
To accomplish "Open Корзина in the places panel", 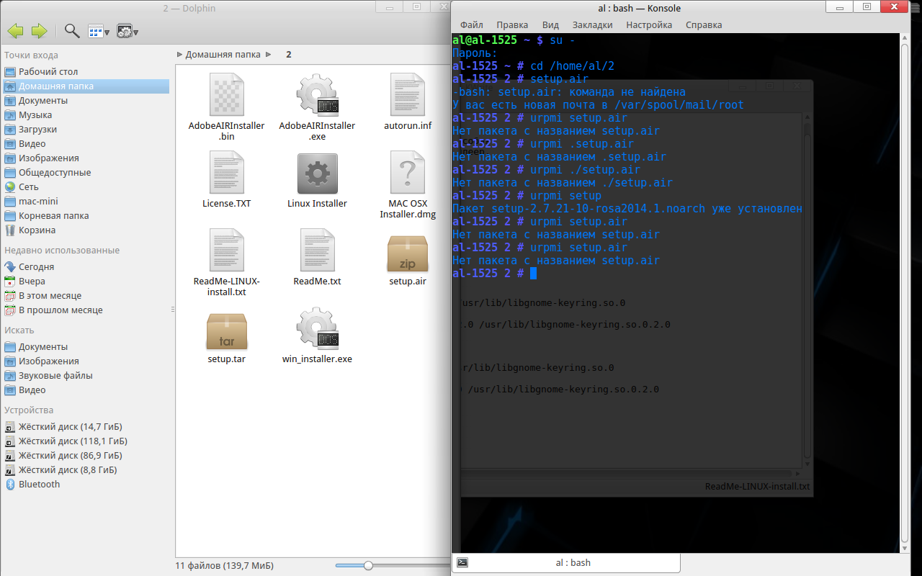I will pyautogui.click(x=37, y=230).
